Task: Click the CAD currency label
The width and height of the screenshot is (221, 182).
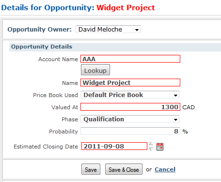Action: [189, 107]
